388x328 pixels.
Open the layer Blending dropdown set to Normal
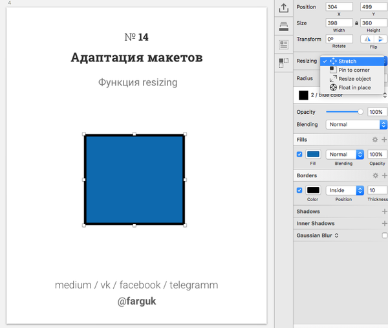(x=356, y=124)
